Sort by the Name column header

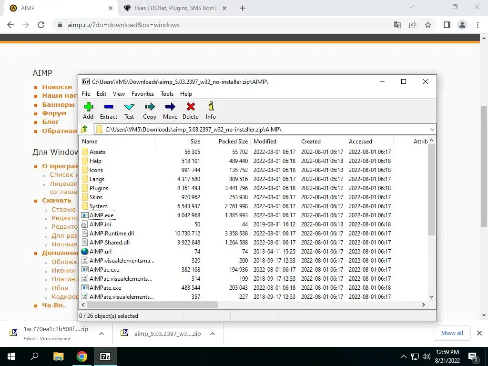point(117,141)
